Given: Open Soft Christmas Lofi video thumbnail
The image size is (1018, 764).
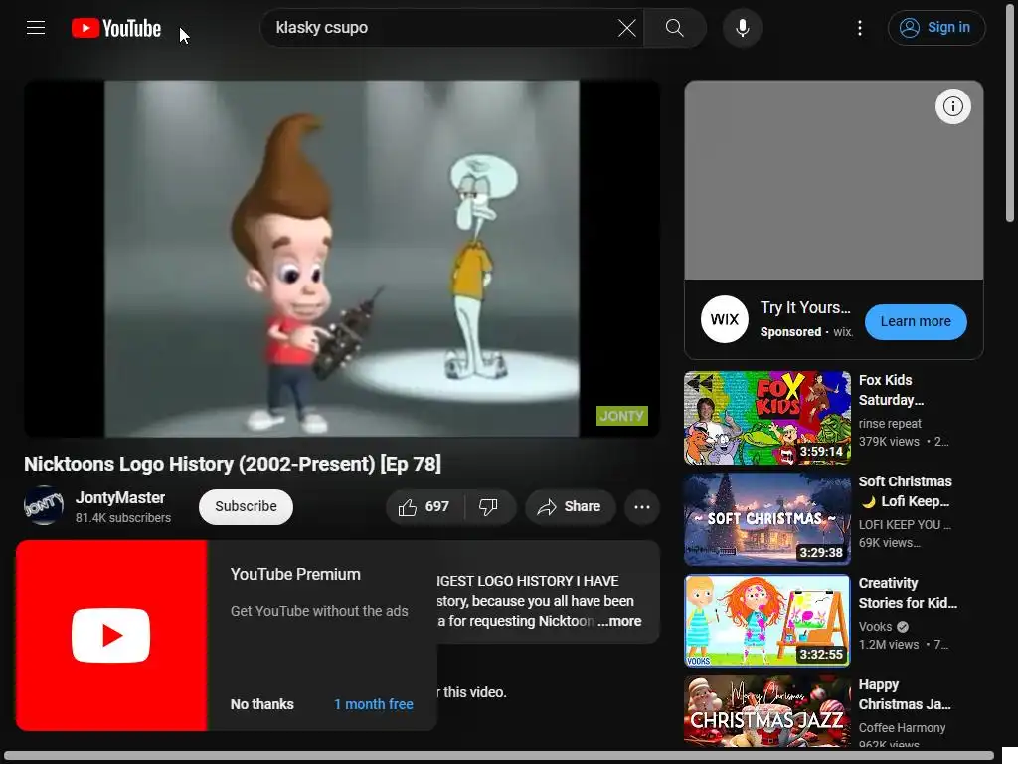Looking at the screenshot, I should click(x=766, y=519).
